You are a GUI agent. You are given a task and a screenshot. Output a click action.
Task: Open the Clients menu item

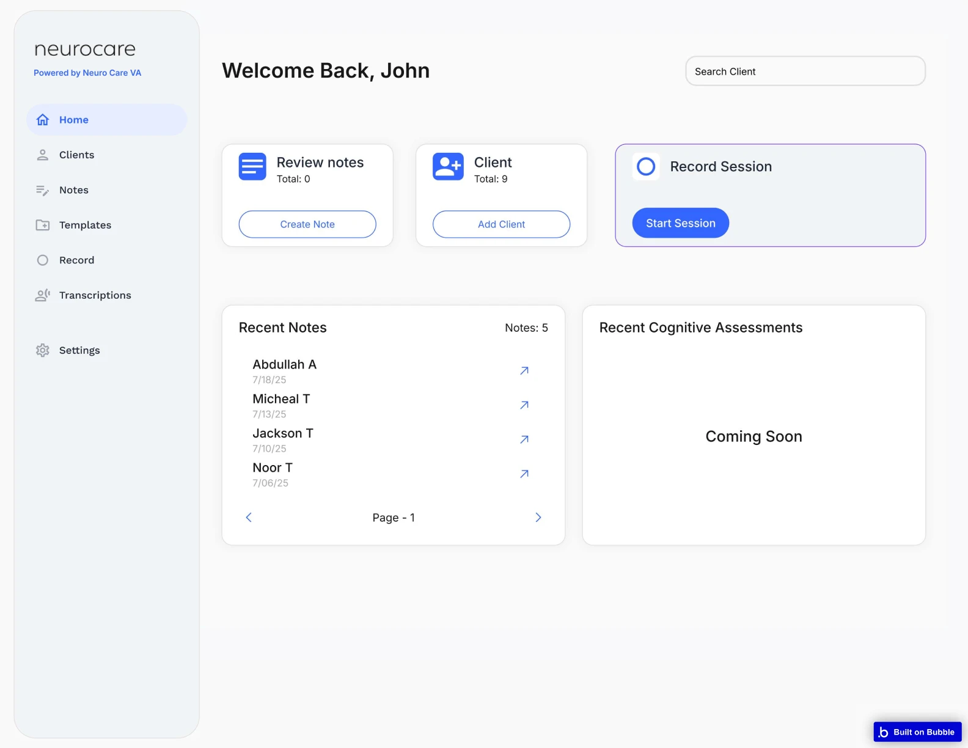point(106,155)
